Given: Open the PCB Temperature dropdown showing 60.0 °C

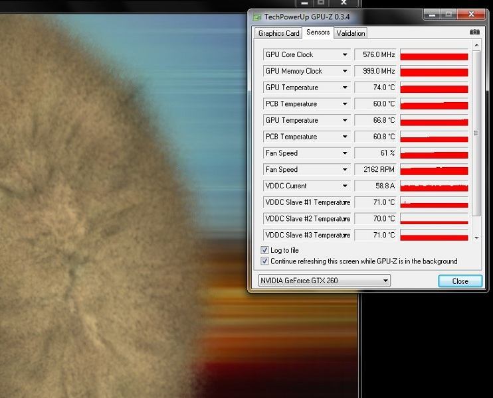Looking at the screenshot, I should pos(345,104).
